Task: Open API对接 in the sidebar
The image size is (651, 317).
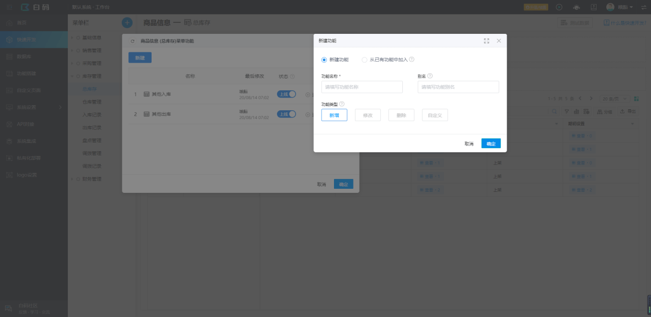Action: (x=34, y=124)
